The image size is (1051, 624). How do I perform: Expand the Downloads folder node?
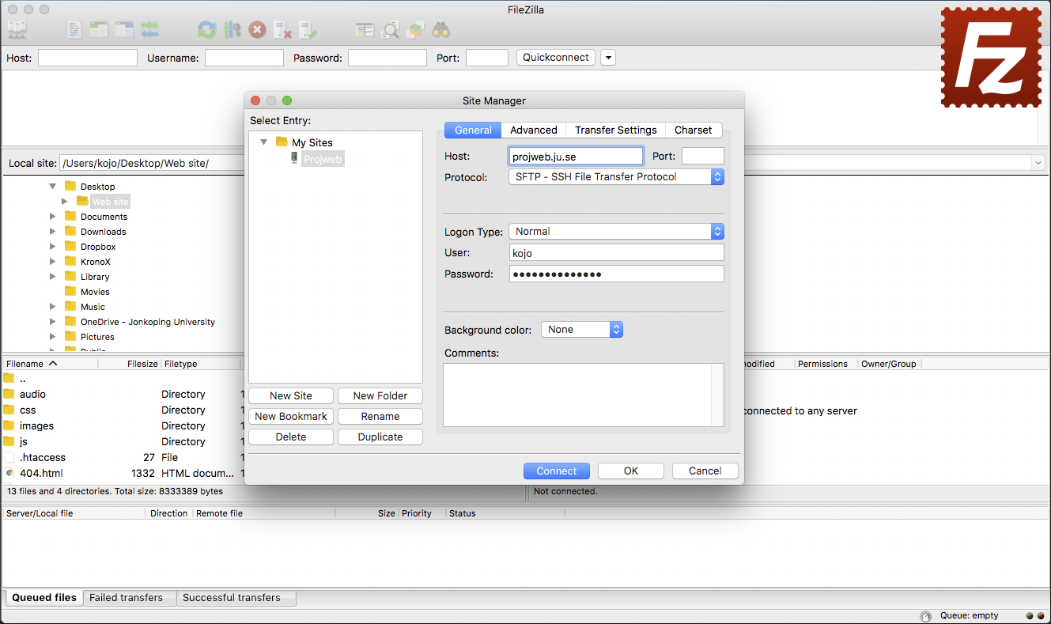(x=53, y=231)
